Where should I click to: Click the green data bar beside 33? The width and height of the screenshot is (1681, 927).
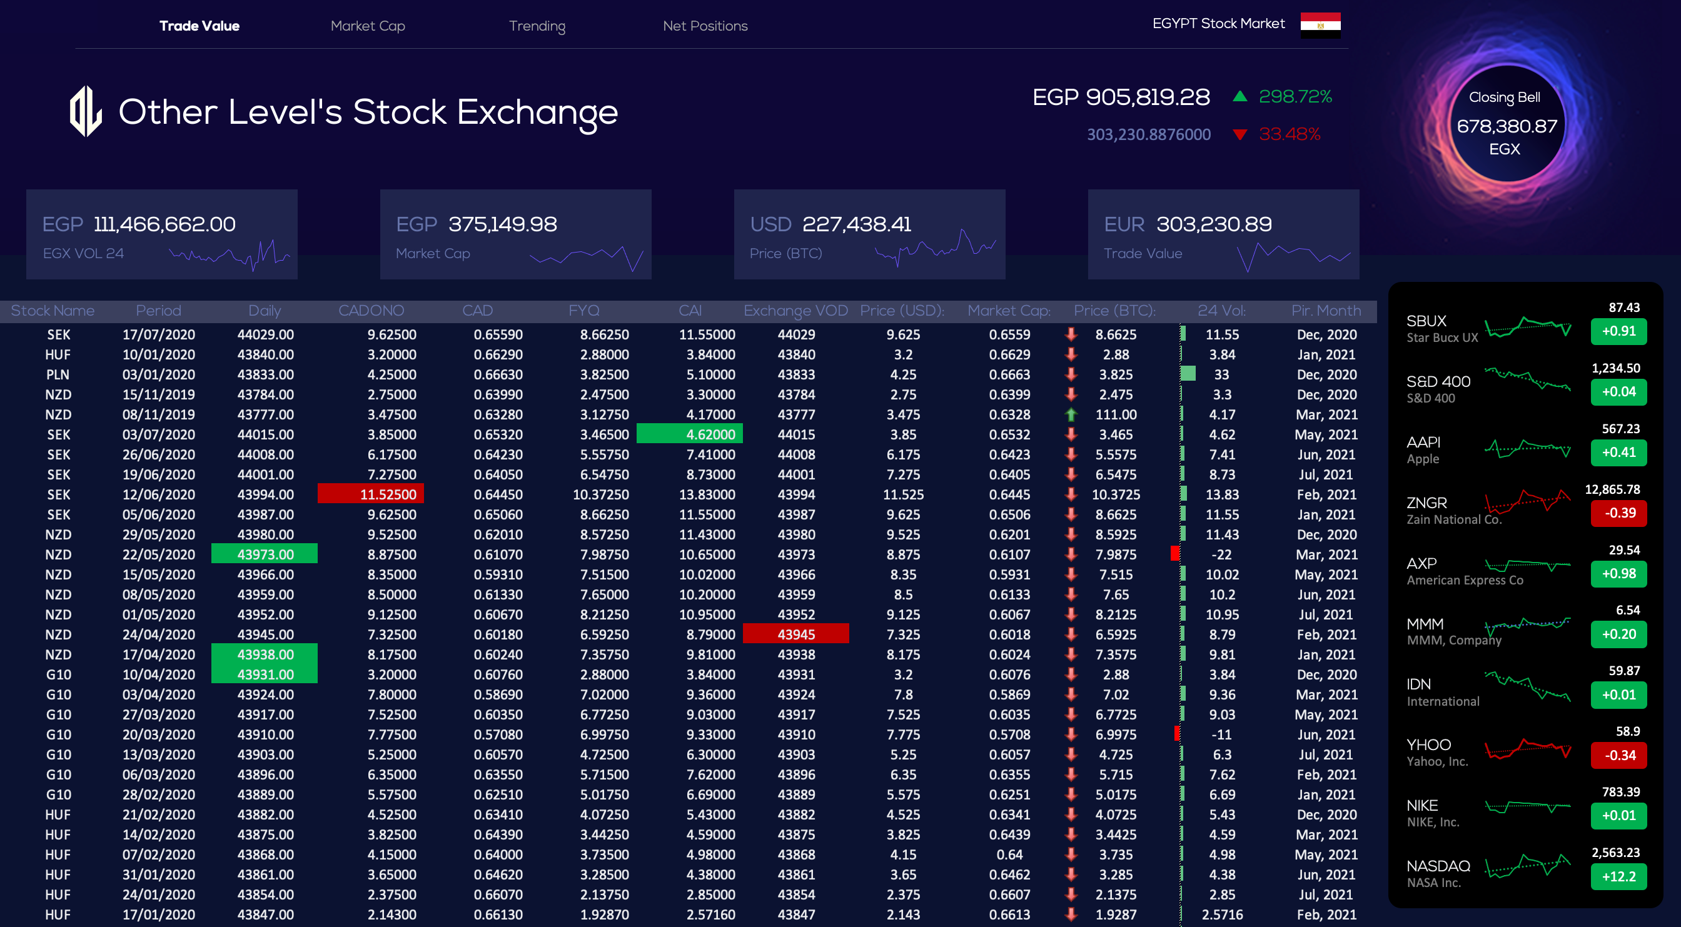1188,374
